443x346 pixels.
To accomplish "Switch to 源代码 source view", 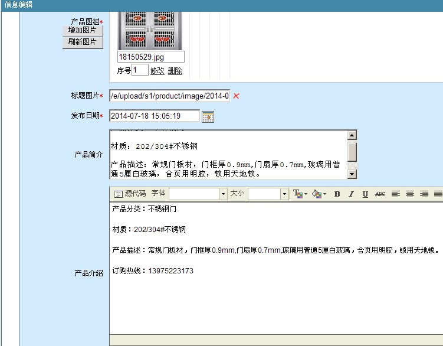I will coord(130,194).
